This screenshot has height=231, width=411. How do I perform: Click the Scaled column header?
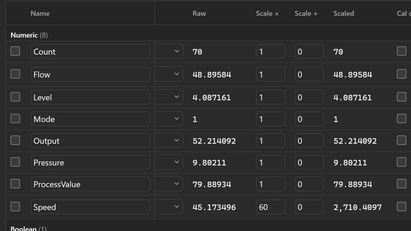[x=344, y=13]
